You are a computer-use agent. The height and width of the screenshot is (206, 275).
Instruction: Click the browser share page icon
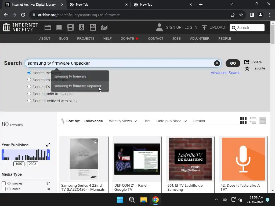click(x=233, y=15)
